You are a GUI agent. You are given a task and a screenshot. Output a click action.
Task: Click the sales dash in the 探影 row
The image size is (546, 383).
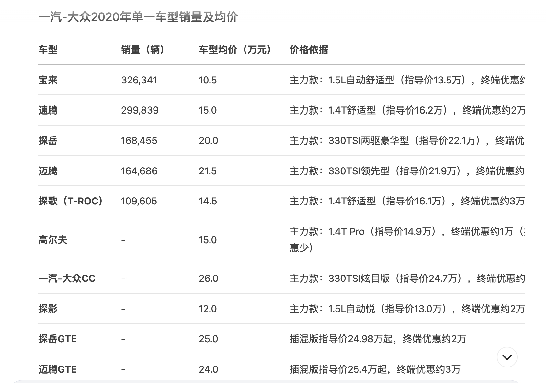tap(123, 309)
